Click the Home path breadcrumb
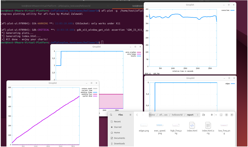 (152, 115)
